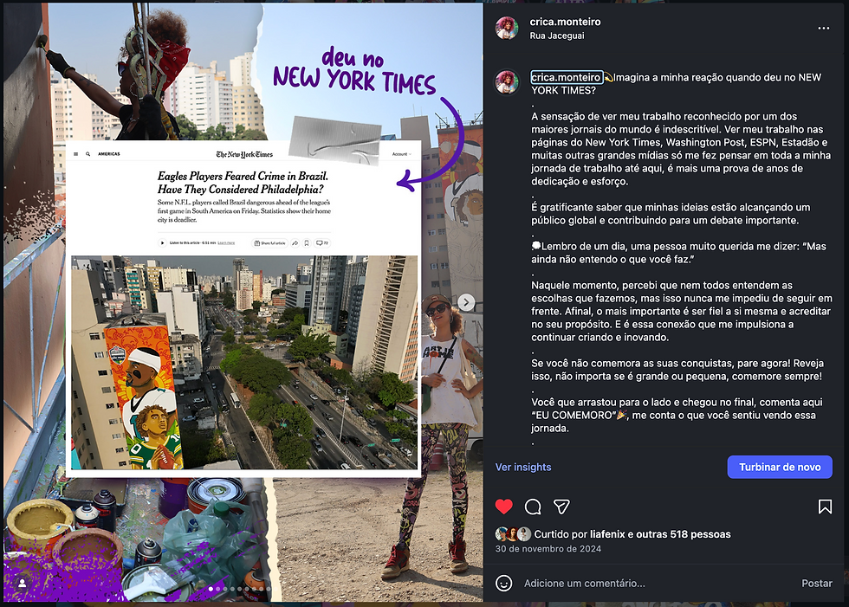849x607 pixels.
Task: Open liafenix profile in likes line
Action: click(607, 534)
